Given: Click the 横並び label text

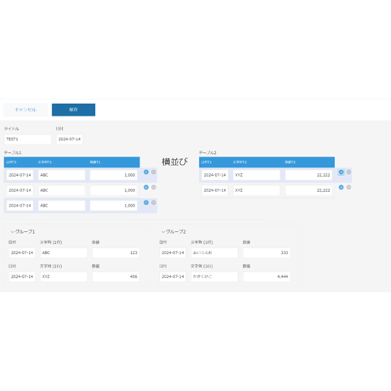Looking at the screenshot, I should pos(174,161).
